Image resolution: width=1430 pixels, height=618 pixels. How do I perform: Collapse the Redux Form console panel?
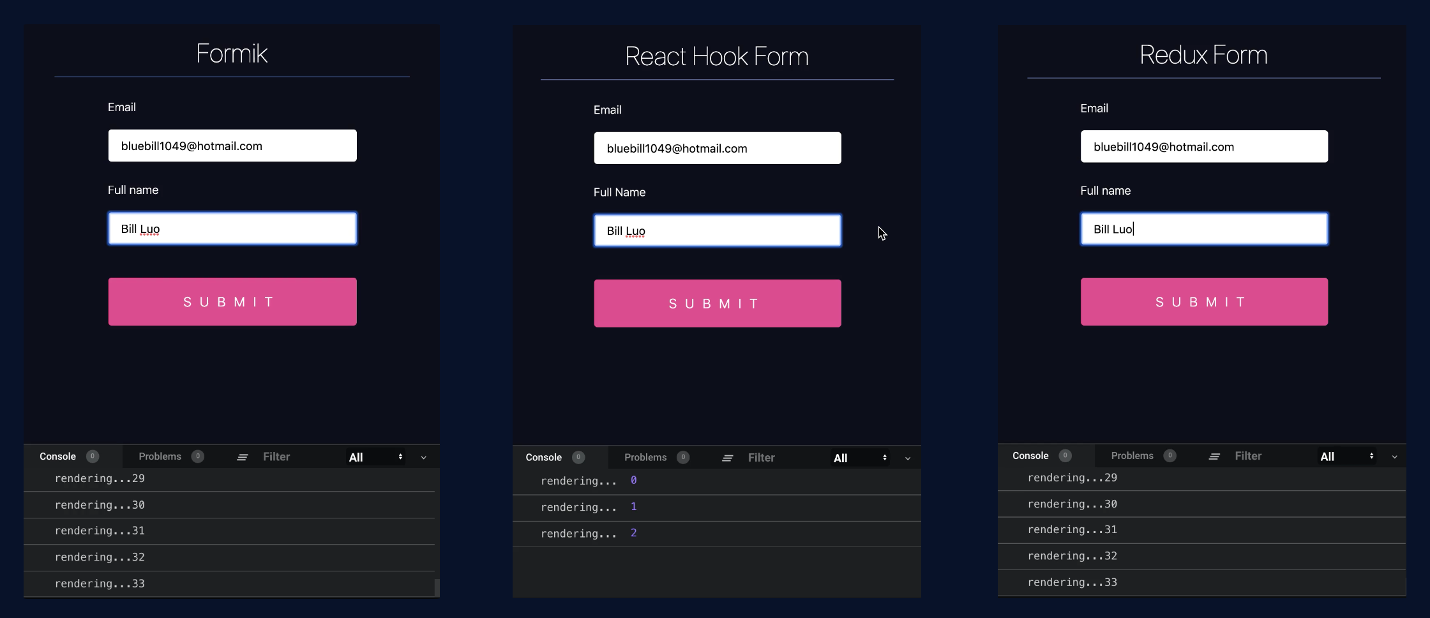1394,456
